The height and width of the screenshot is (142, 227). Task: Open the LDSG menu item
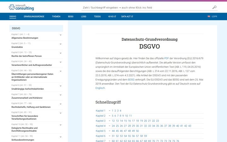coord(84,16)
